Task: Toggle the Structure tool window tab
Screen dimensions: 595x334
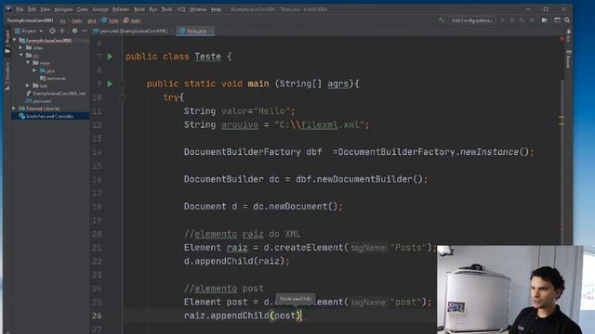Action: (x=7, y=76)
